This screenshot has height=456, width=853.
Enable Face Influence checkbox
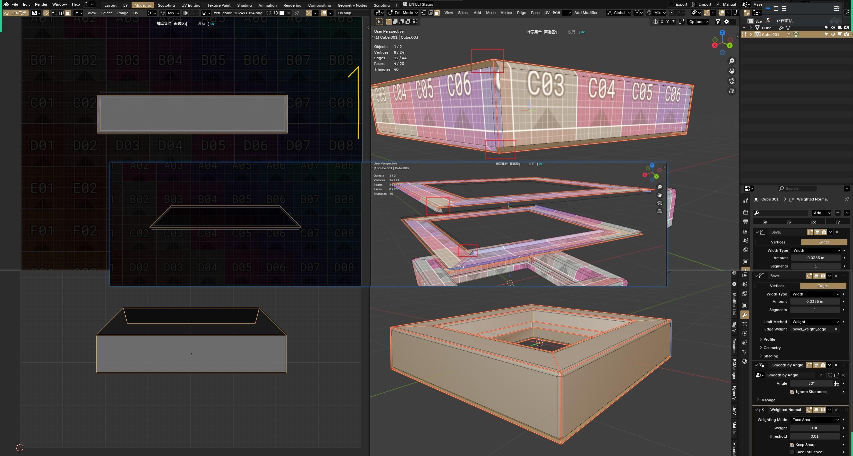[792, 452]
